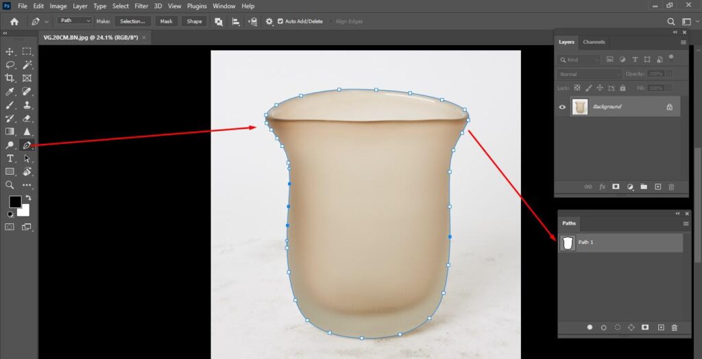
Task: Open the Path tool mode dropdown
Action: 75,21
